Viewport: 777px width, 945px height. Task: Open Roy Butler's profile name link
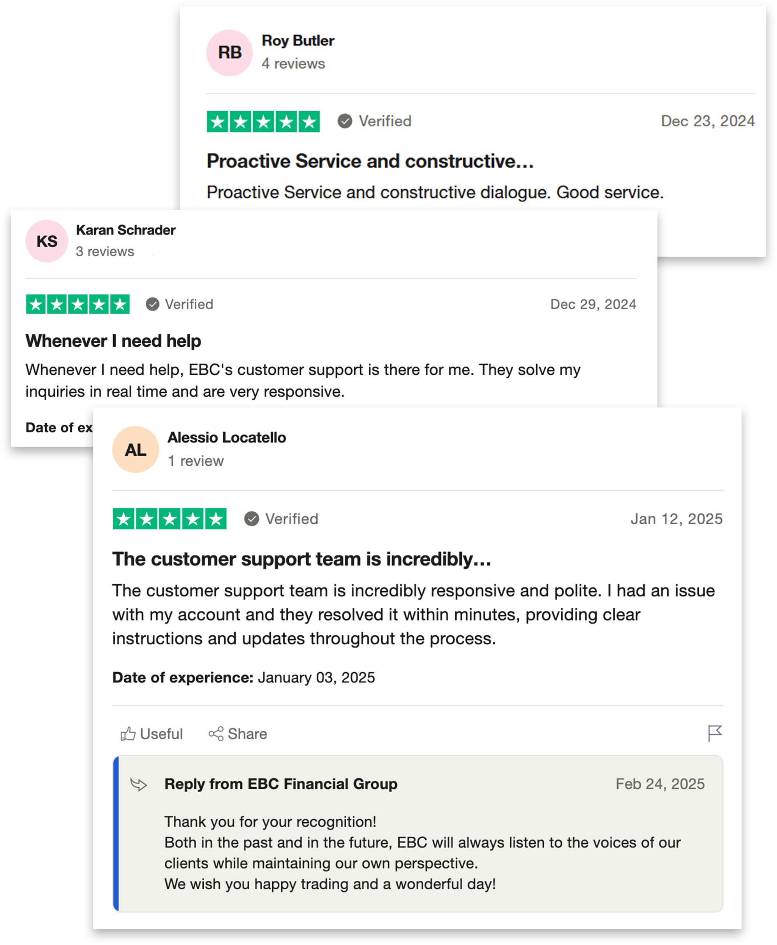298,41
